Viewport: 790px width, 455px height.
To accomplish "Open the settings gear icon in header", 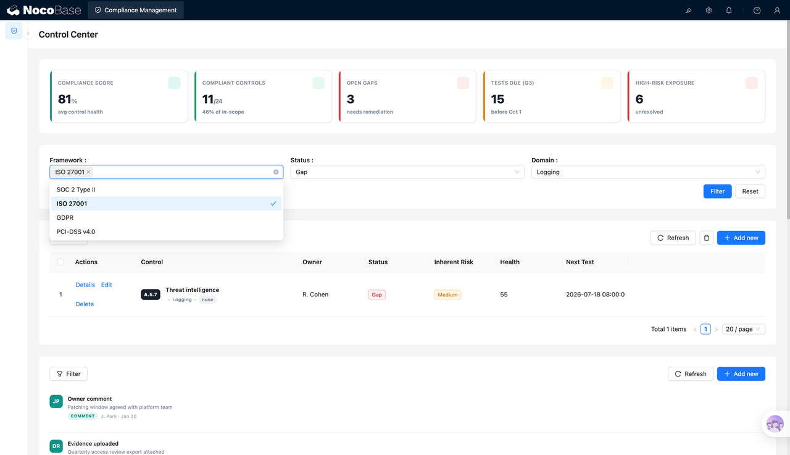I will click(709, 10).
